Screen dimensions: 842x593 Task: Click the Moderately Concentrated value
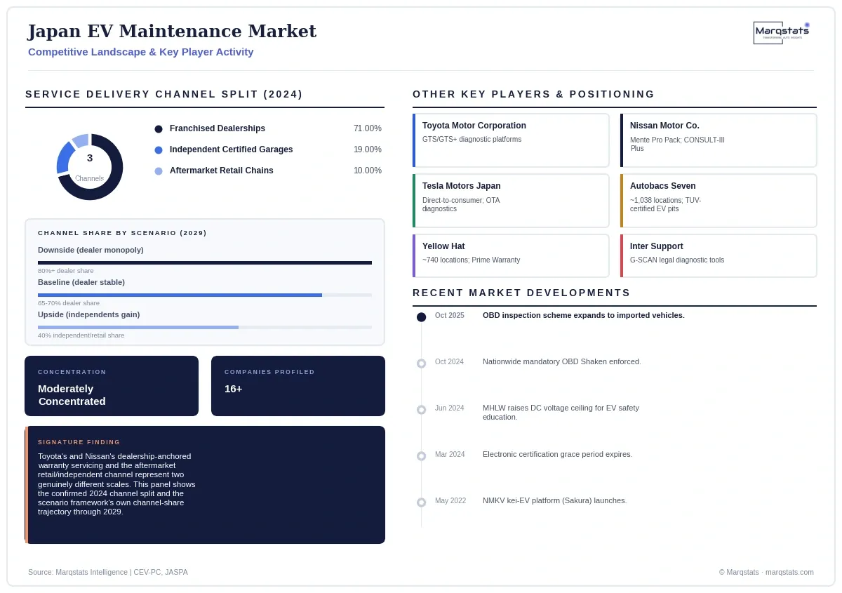pyautogui.click(x=72, y=395)
